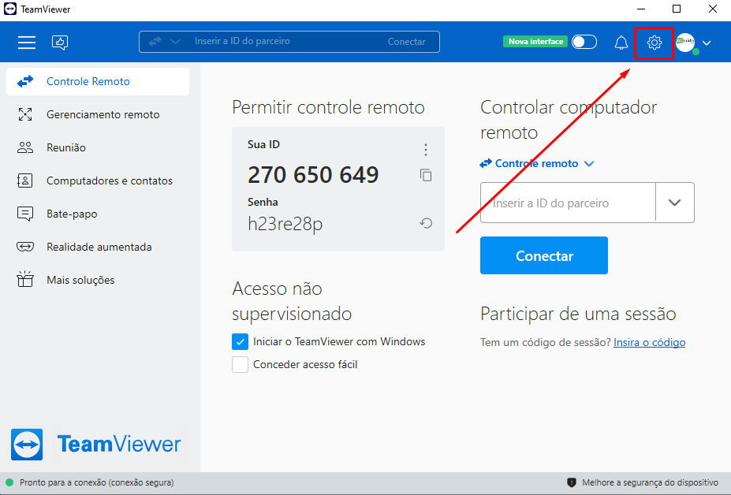Click the TeamViewer title bar app icon
Image resolution: width=731 pixels, height=495 pixels.
[x=10, y=9]
